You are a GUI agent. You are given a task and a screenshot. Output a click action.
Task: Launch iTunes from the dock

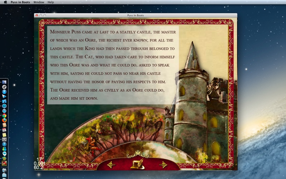[x=4, y=144]
